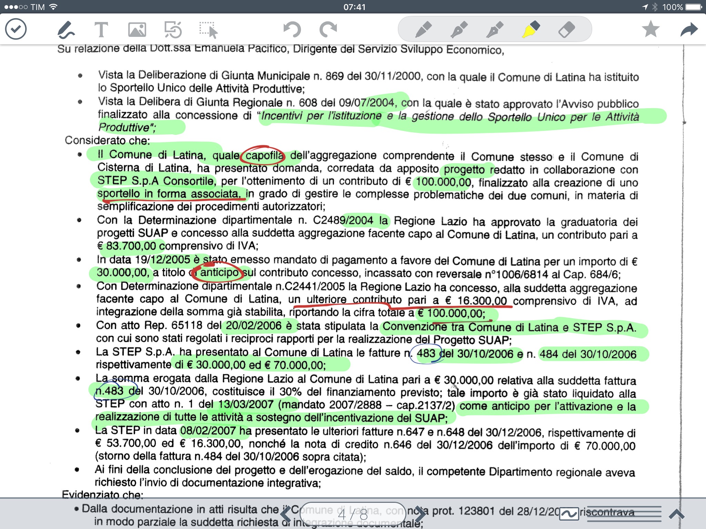Tap highlighted date "08/02/2007"
This screenshot has height=529, width=706.
(208, 431)
